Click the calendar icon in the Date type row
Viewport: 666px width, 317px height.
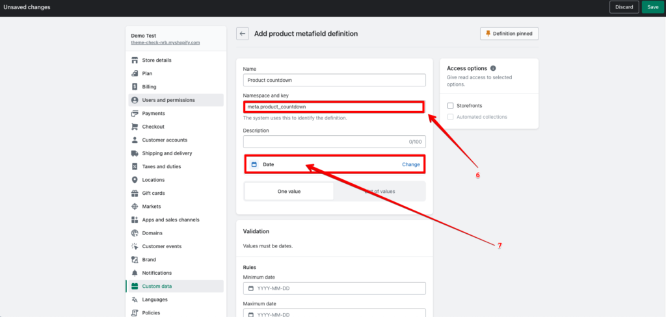click(254, 164)
